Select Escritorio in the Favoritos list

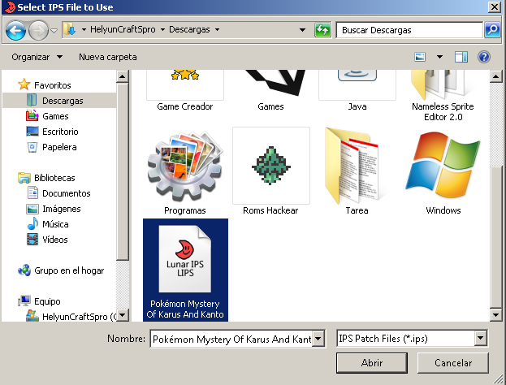[x=60, y=132]
